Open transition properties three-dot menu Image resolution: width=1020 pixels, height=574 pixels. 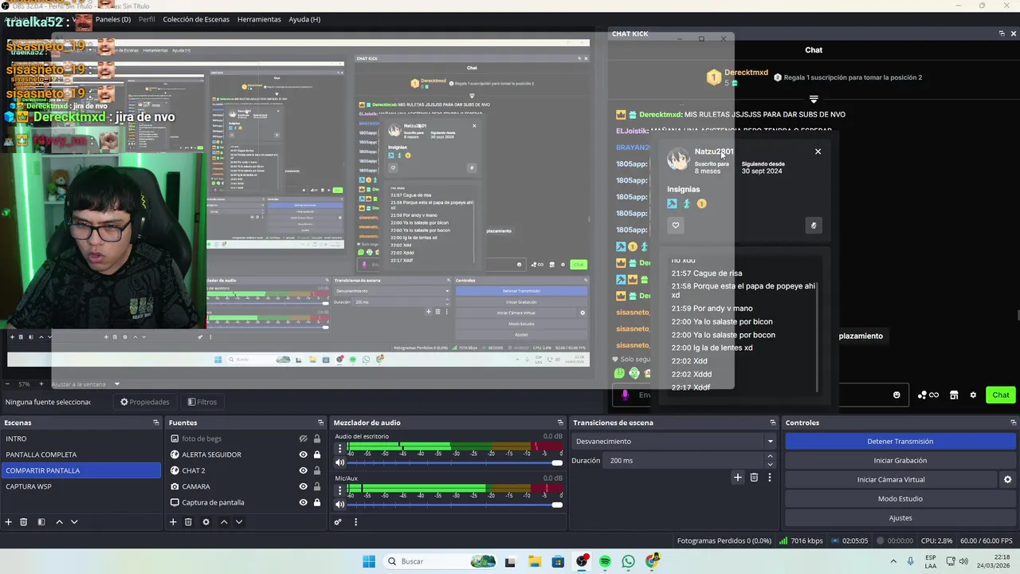point(769,478)
